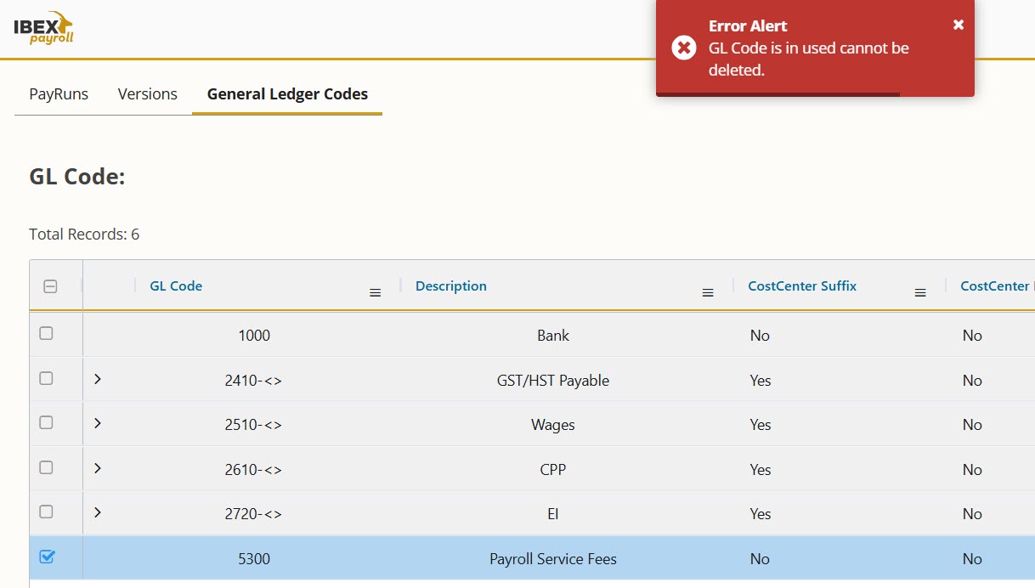Expand the 2510-<> Wages row
The image size is (1035, 588).
click(98, 423)
